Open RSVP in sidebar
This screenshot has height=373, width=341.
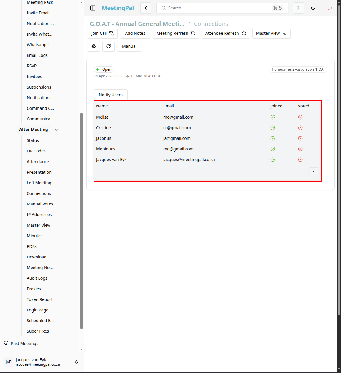click(32, 66)
